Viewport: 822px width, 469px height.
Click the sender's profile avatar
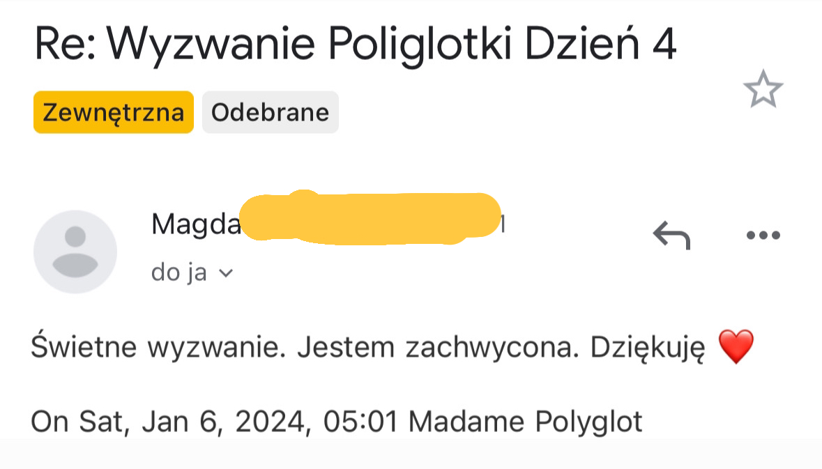click(x=75, y=252)
